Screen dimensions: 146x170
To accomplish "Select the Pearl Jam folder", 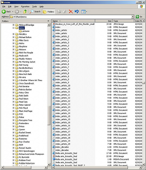I will [x=23, y=102].
